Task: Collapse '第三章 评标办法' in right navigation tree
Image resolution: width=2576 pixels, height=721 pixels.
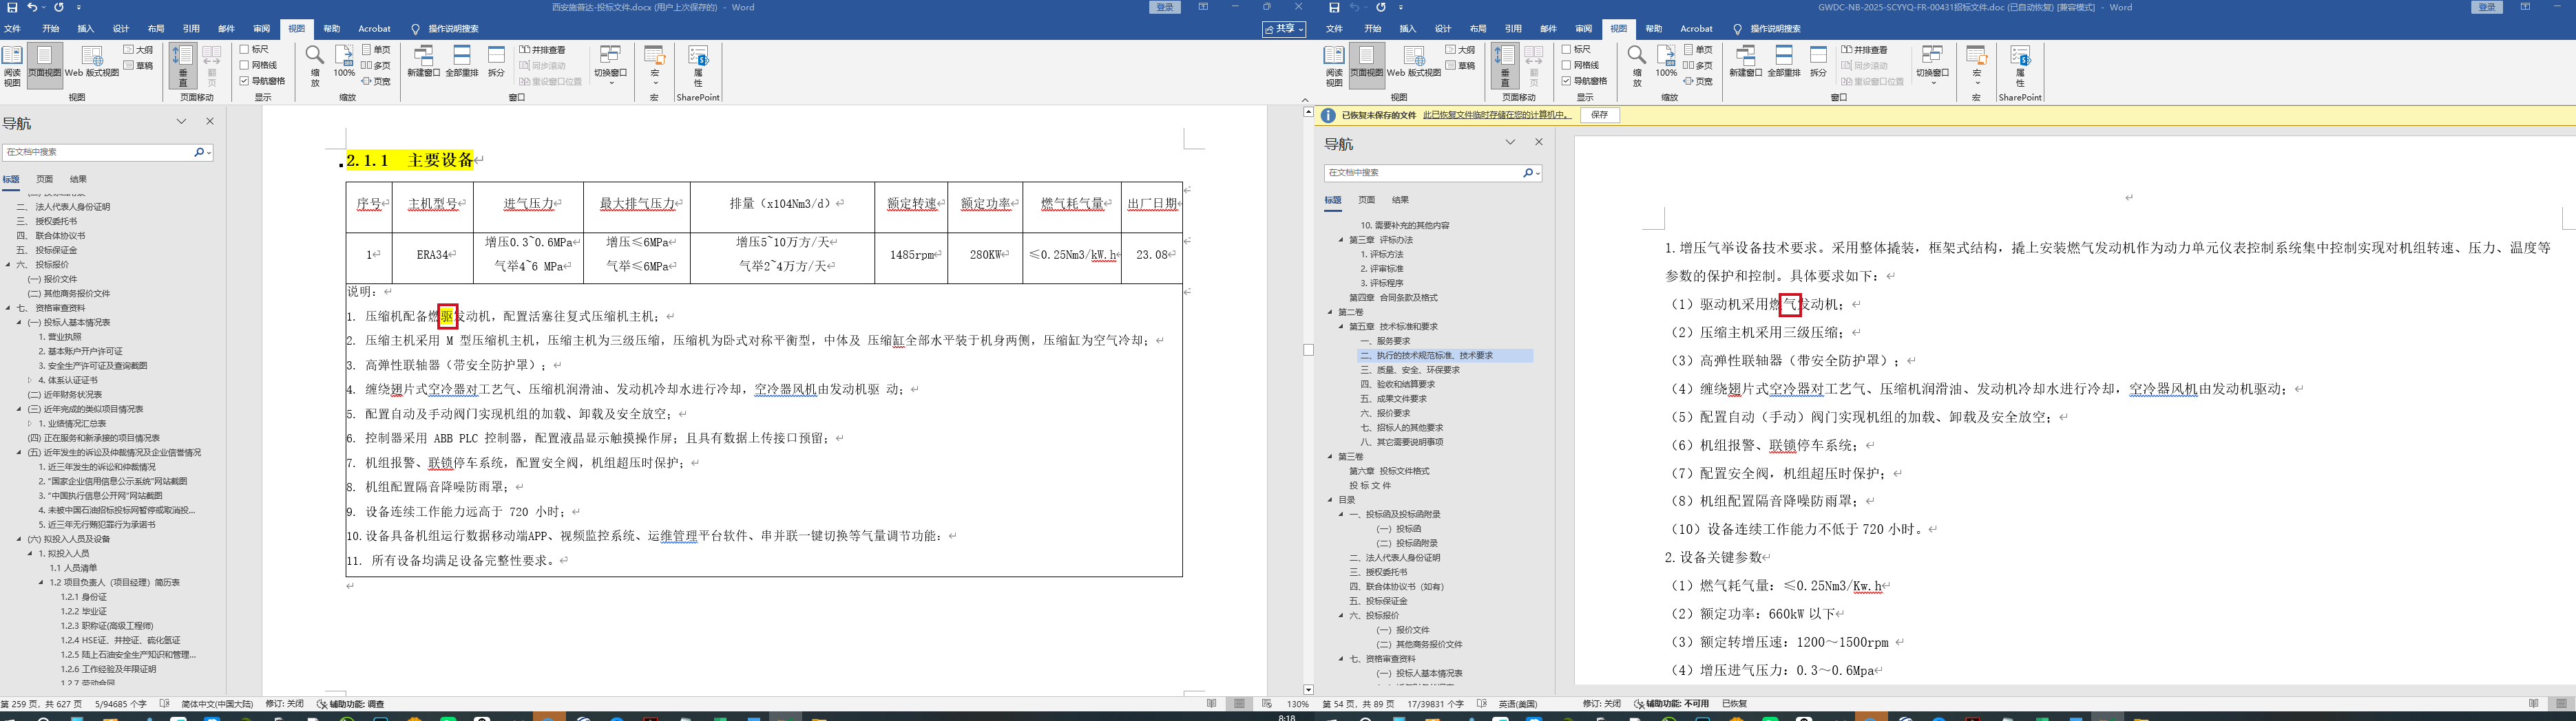Action: [1341, 239]
